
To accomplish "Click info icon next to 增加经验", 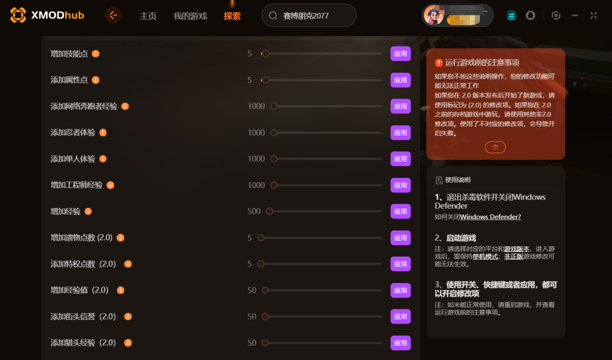I will click(x=88, y=211).
